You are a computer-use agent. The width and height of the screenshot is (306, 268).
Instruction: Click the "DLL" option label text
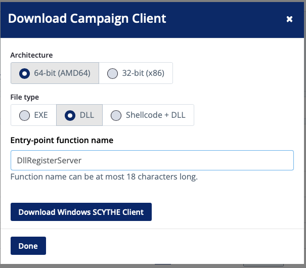87,115
